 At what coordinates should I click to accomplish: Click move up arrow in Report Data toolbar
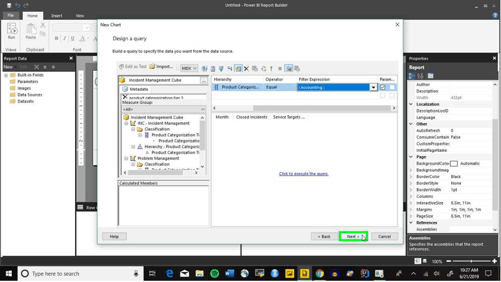click(45, 67)
